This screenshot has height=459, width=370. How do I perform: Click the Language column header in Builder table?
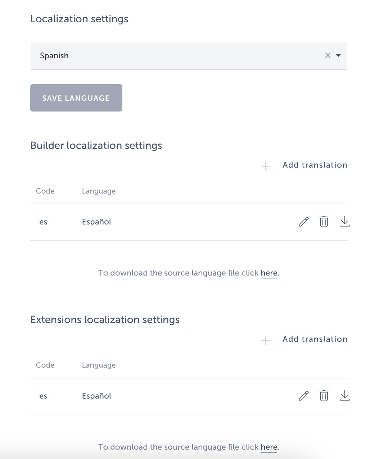tap(99, 191)
